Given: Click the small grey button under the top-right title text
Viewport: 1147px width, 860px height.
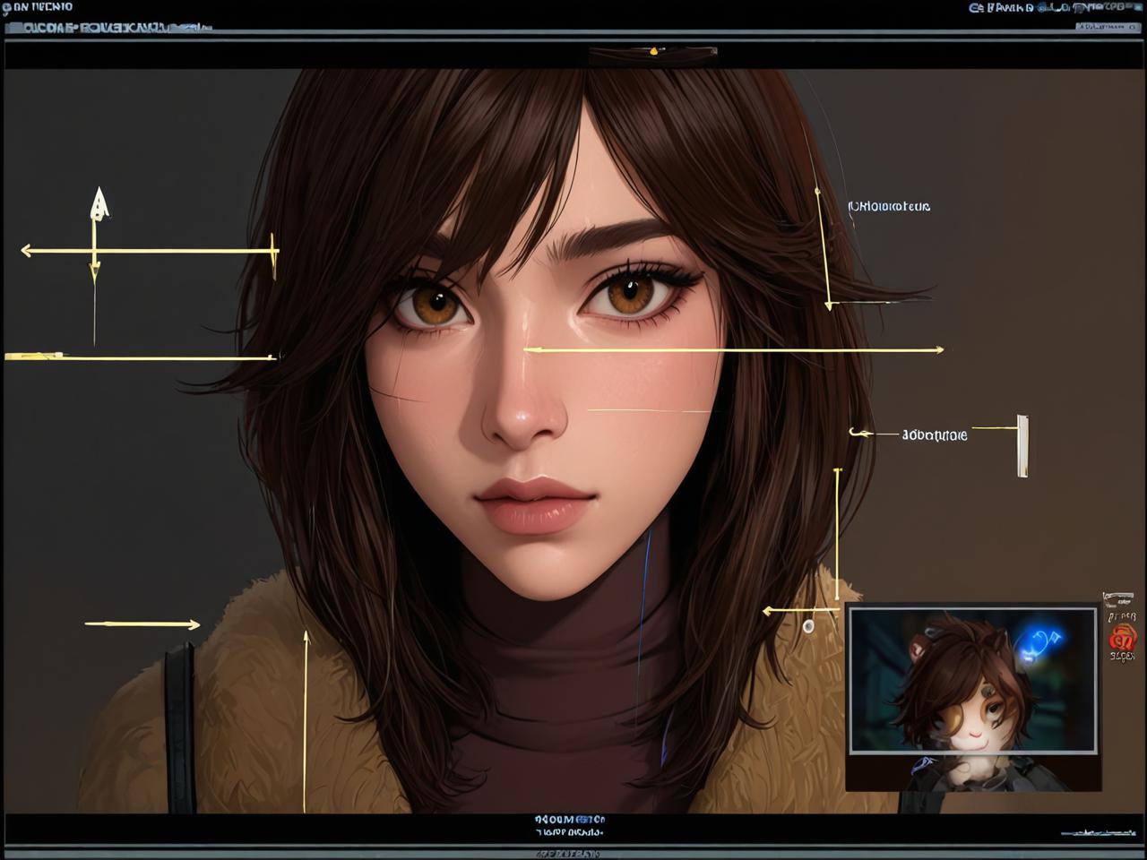Looking at the screenshot, I should pyautogui.click(x=1107, y=27).
